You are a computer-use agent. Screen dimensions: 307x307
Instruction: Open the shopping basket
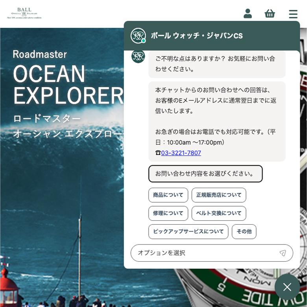pos(270,14)
